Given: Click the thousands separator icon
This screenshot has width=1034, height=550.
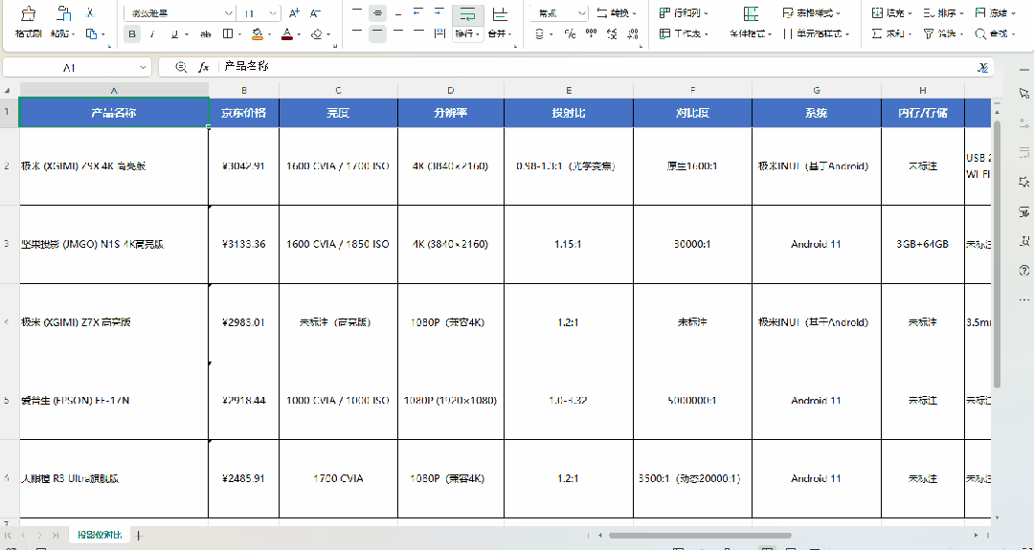Looking at the screenshot, I should tap(592, 34).
